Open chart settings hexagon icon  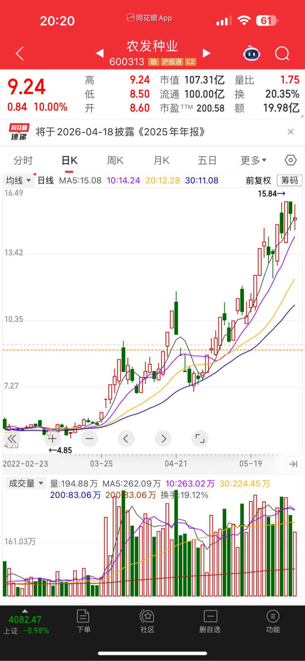click(x=291, y=160)
